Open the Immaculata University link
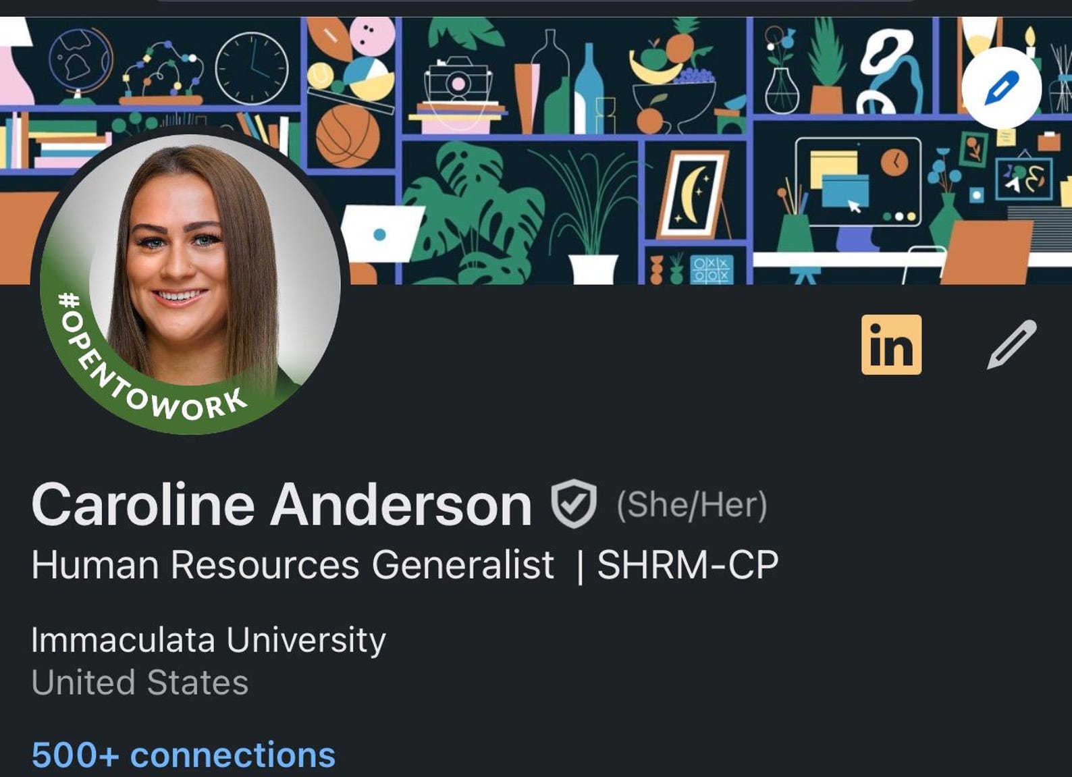The height and width of the screenshot is (777, 1072). pos(209,640)
